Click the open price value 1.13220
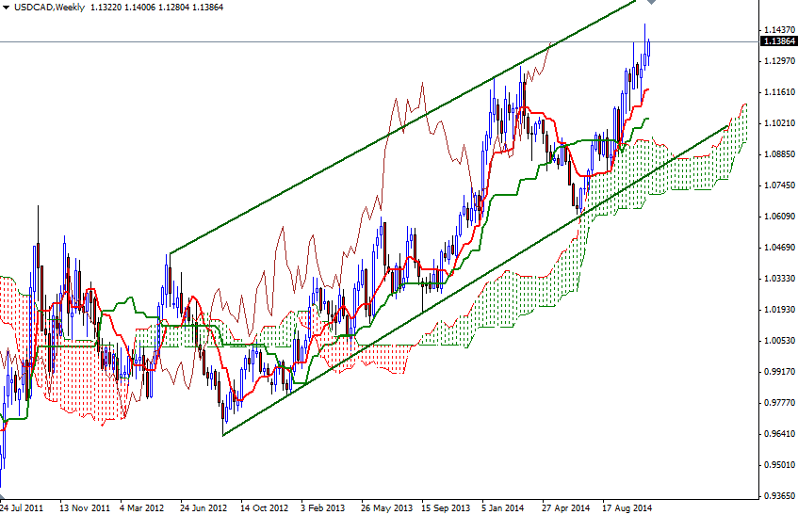The width and height of the screenshot is (798, 515). click(106, 8)
